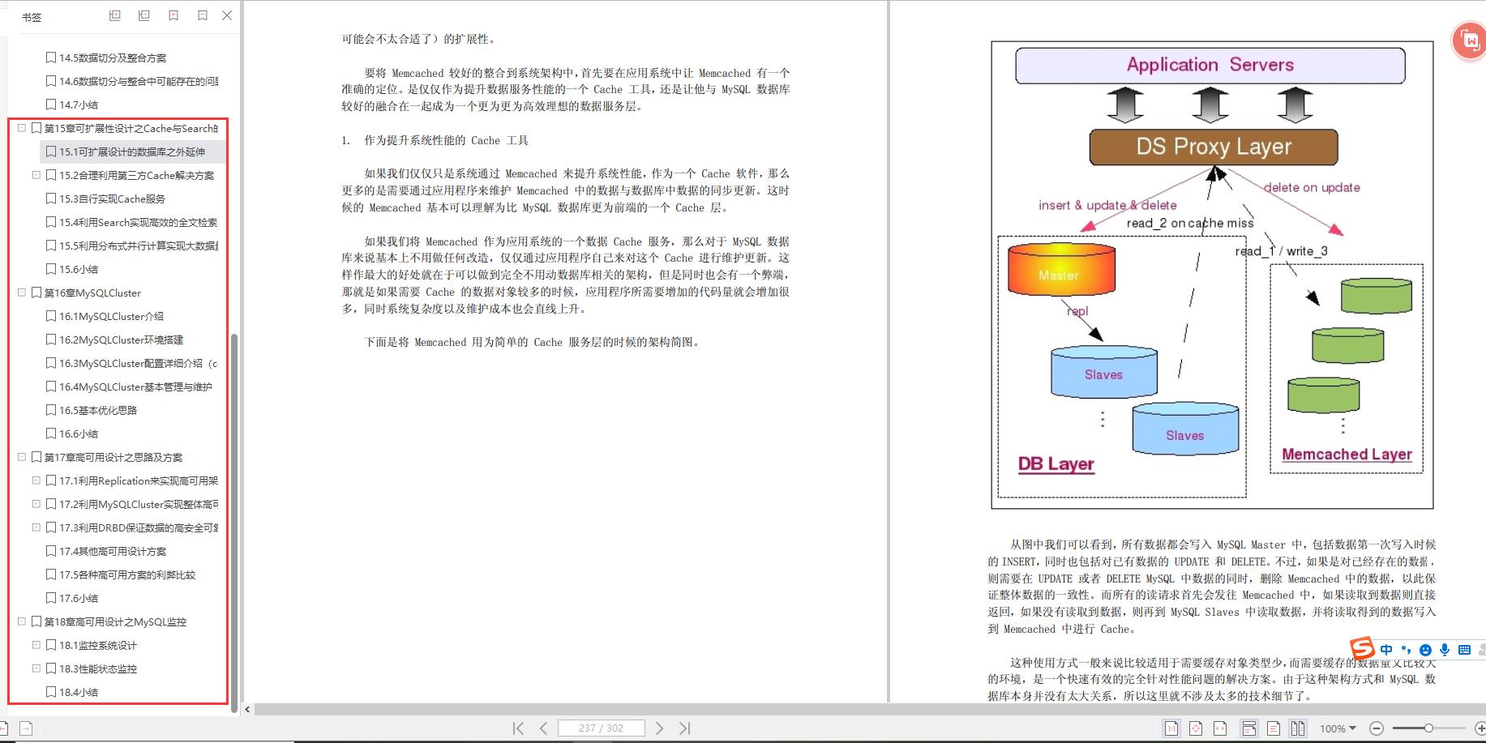Click the collapse-all bookmarks icon

point(144,15)
